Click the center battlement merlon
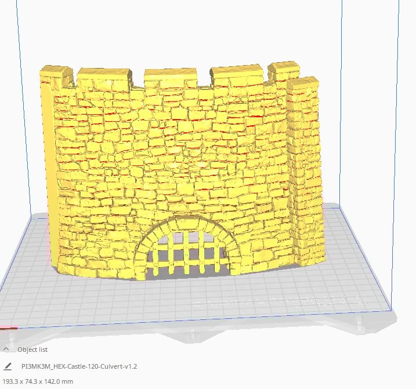 [170, 77]
